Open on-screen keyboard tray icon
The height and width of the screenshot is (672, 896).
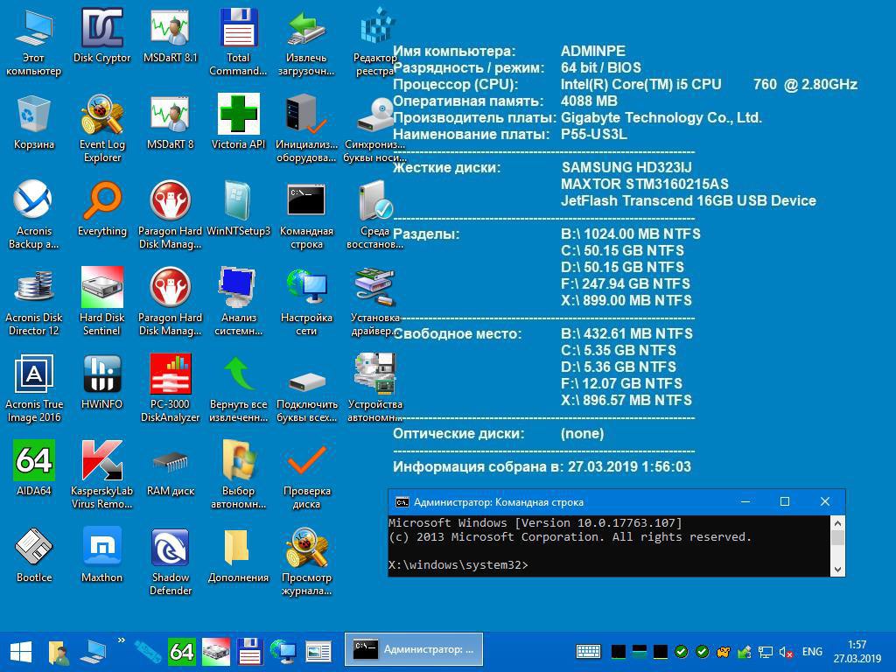[x=588, y=651]
